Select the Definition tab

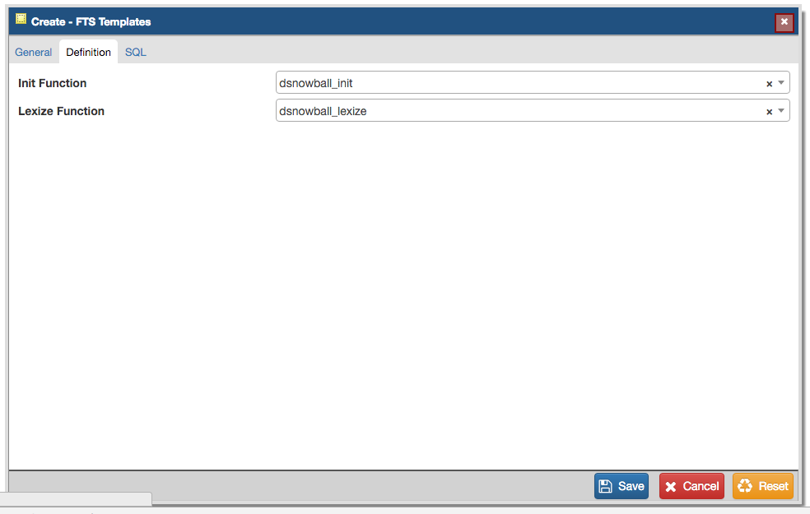pos(88,52)
